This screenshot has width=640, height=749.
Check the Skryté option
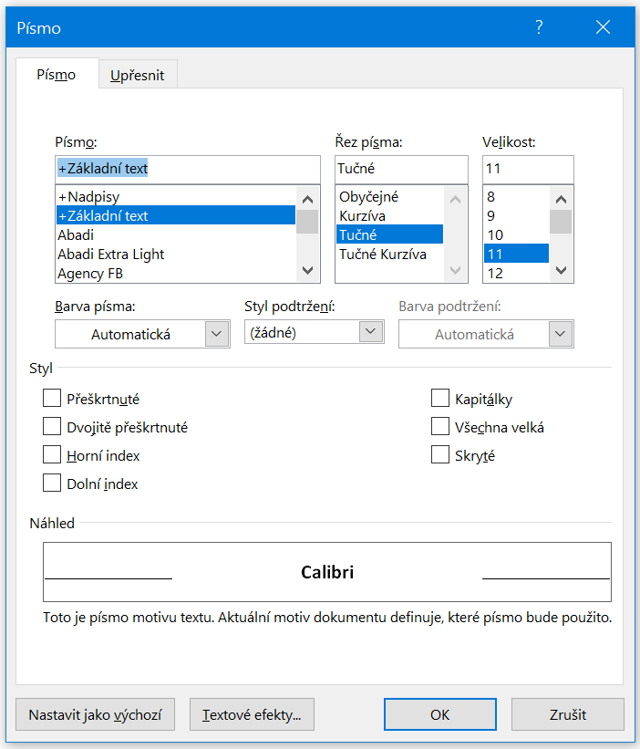click(440, 455)
